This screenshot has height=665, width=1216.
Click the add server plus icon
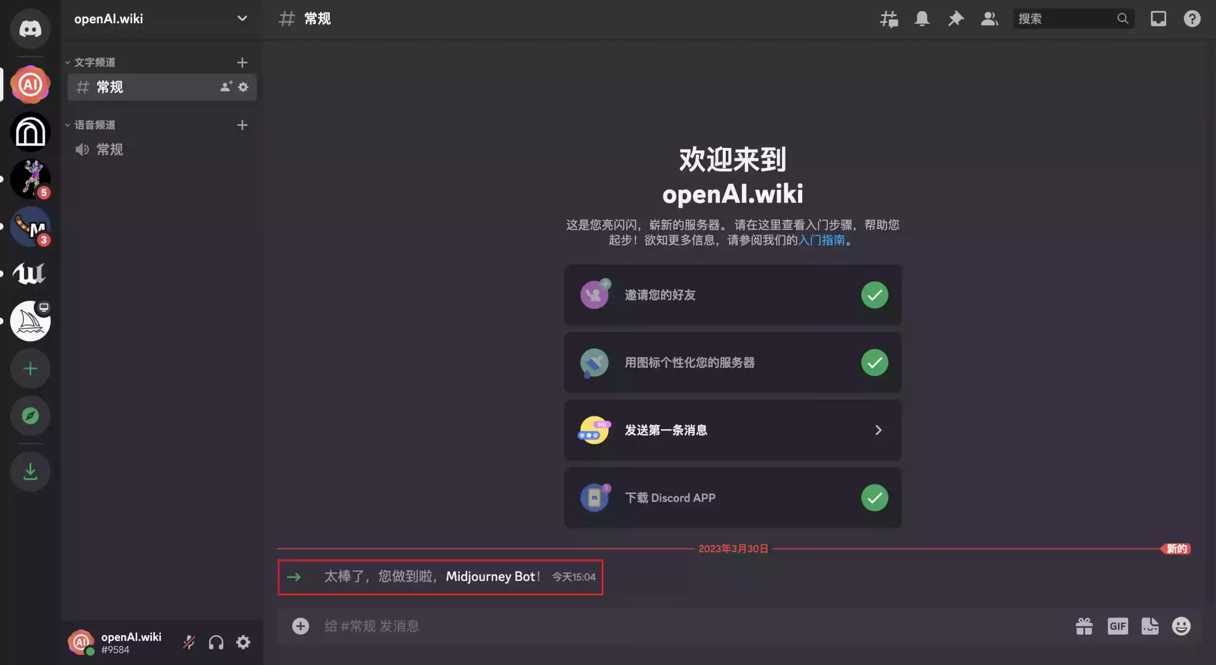point(32,368)
